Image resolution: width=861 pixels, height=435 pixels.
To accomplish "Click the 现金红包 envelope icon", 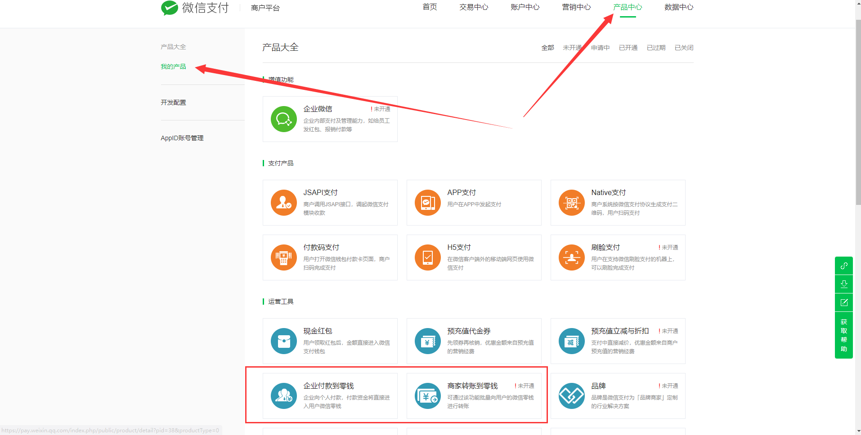I will (x=284, y=341).
